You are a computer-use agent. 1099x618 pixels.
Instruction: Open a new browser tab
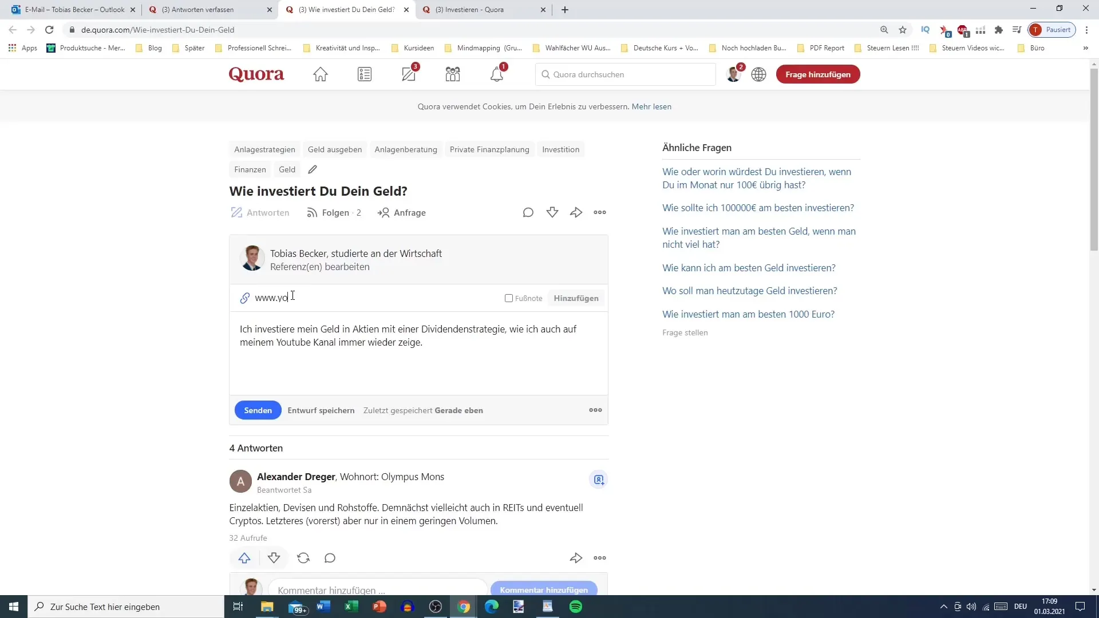click(x=565, y=10)
